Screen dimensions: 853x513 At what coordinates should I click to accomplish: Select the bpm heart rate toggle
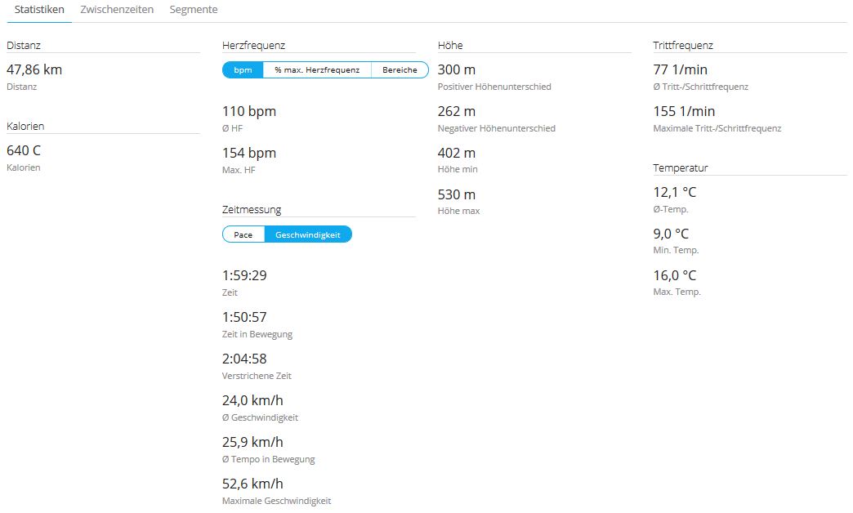243,70
